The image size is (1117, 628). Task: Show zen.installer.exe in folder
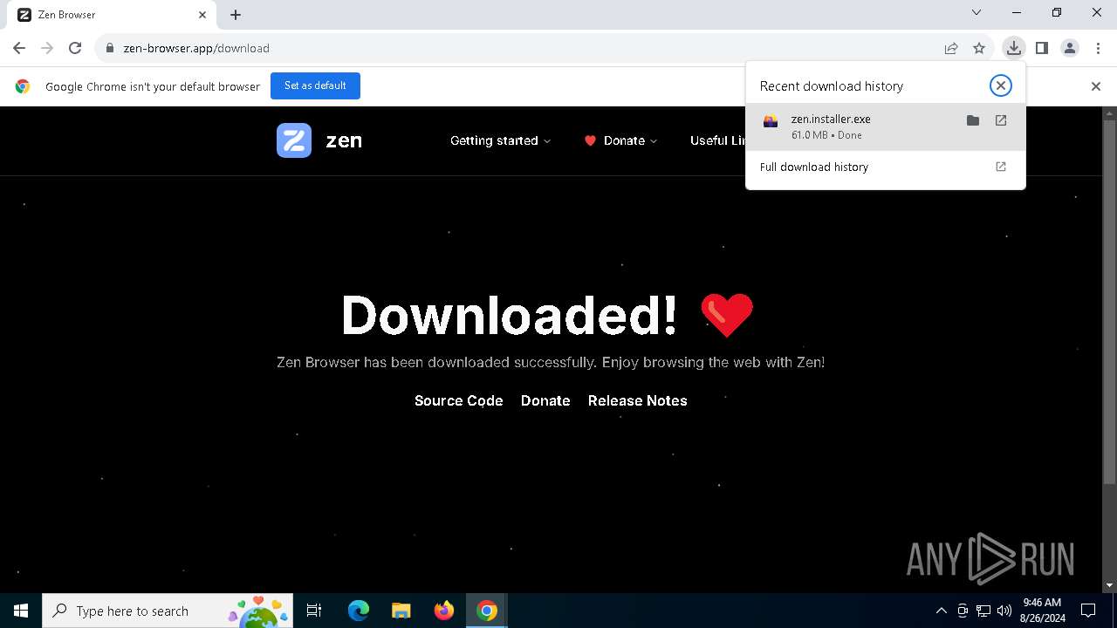tap(973, 120)
